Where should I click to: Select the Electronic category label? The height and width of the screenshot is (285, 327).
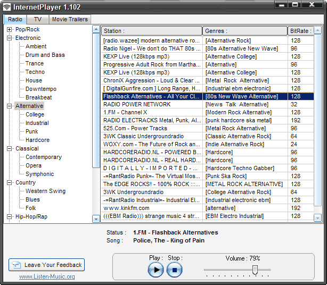pos(28,38)
